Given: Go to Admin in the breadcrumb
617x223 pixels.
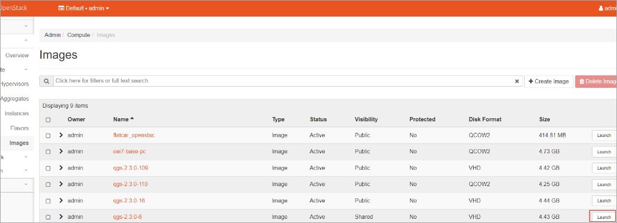Looking at the screenshot, I should coord(52,35).
